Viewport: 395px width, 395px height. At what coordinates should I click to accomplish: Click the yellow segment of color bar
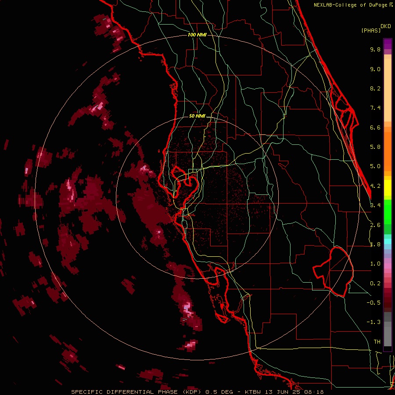click(388, 188)
